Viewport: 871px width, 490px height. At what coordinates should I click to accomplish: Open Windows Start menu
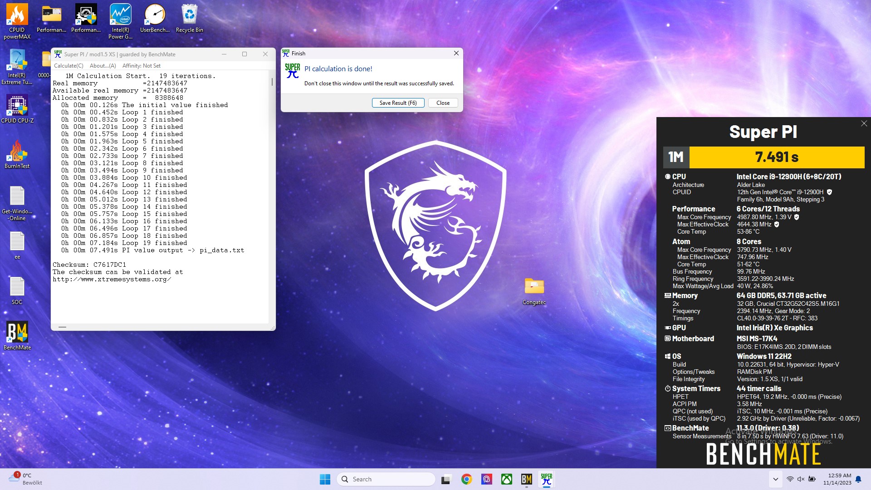tap(325, 479)
